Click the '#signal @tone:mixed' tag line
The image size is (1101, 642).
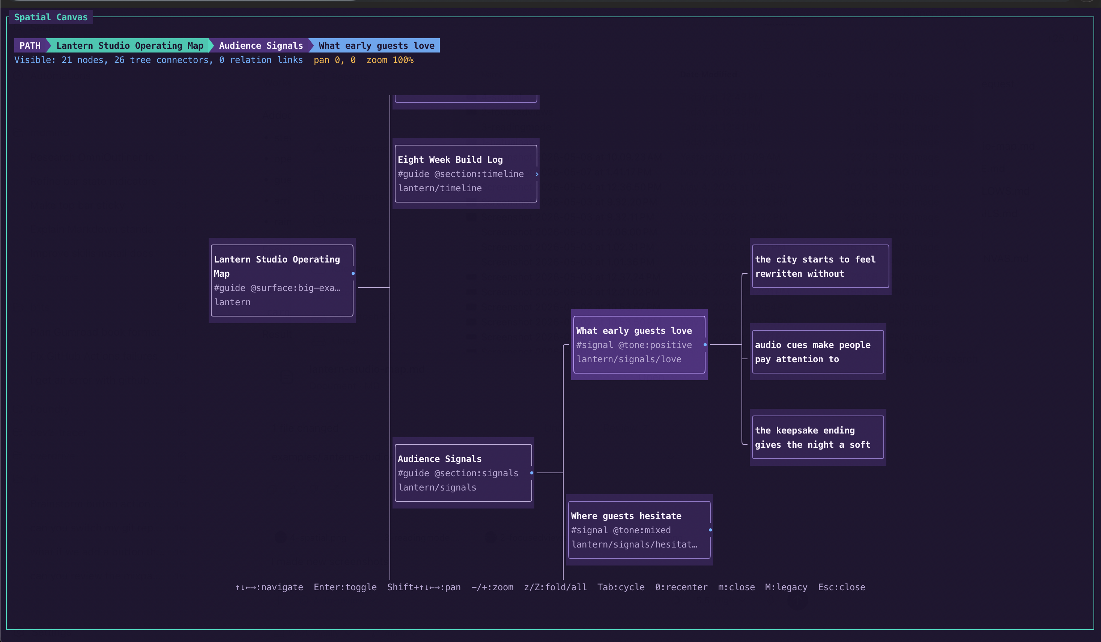pyautogui.click(x=621, y=530)
